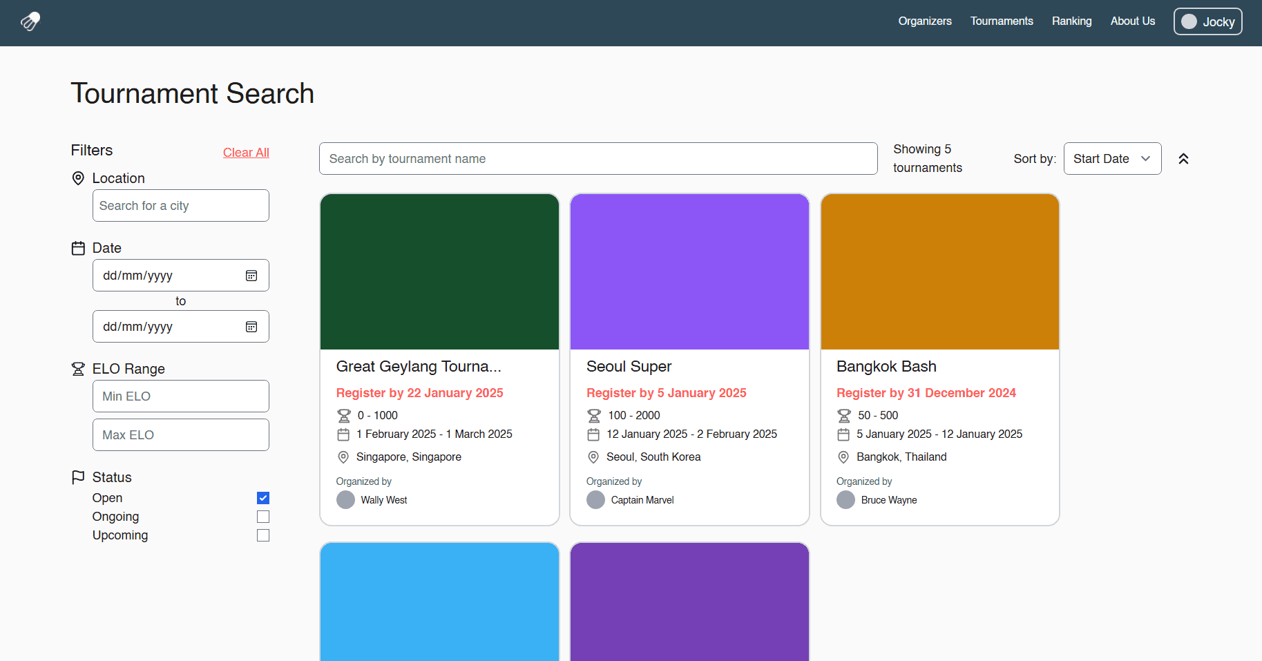Enable the Ongoing status checkbox
The image size is (1262, 661).
pyautogui.click(x=262, y=516)
